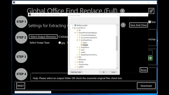Expand the DocumentPropertyDemo folder
Image resolution: width=169 pixels, height=95 pixels.
(77, 38)
